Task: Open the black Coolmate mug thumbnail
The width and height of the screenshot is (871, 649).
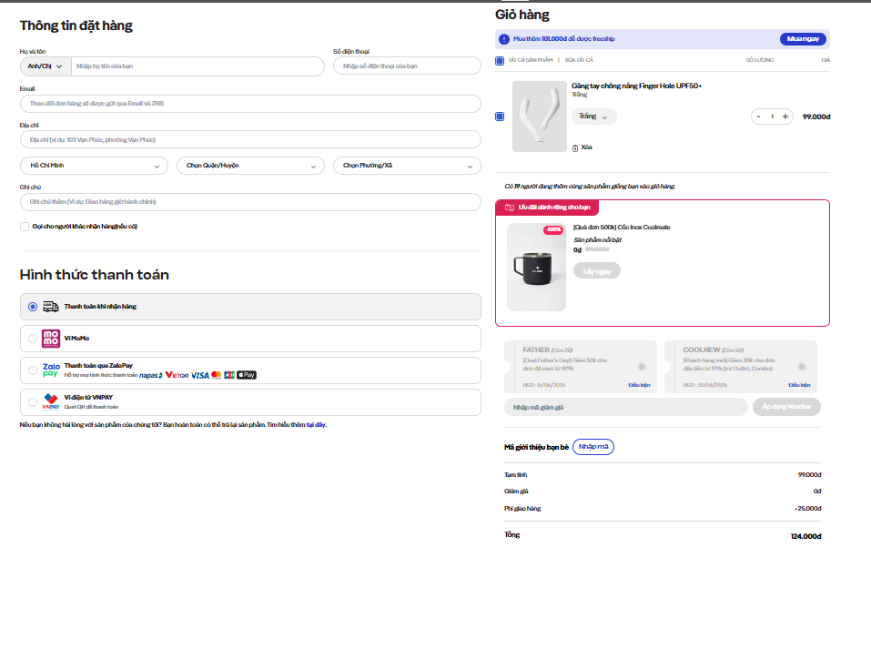Action: click(x=537, y=268)
